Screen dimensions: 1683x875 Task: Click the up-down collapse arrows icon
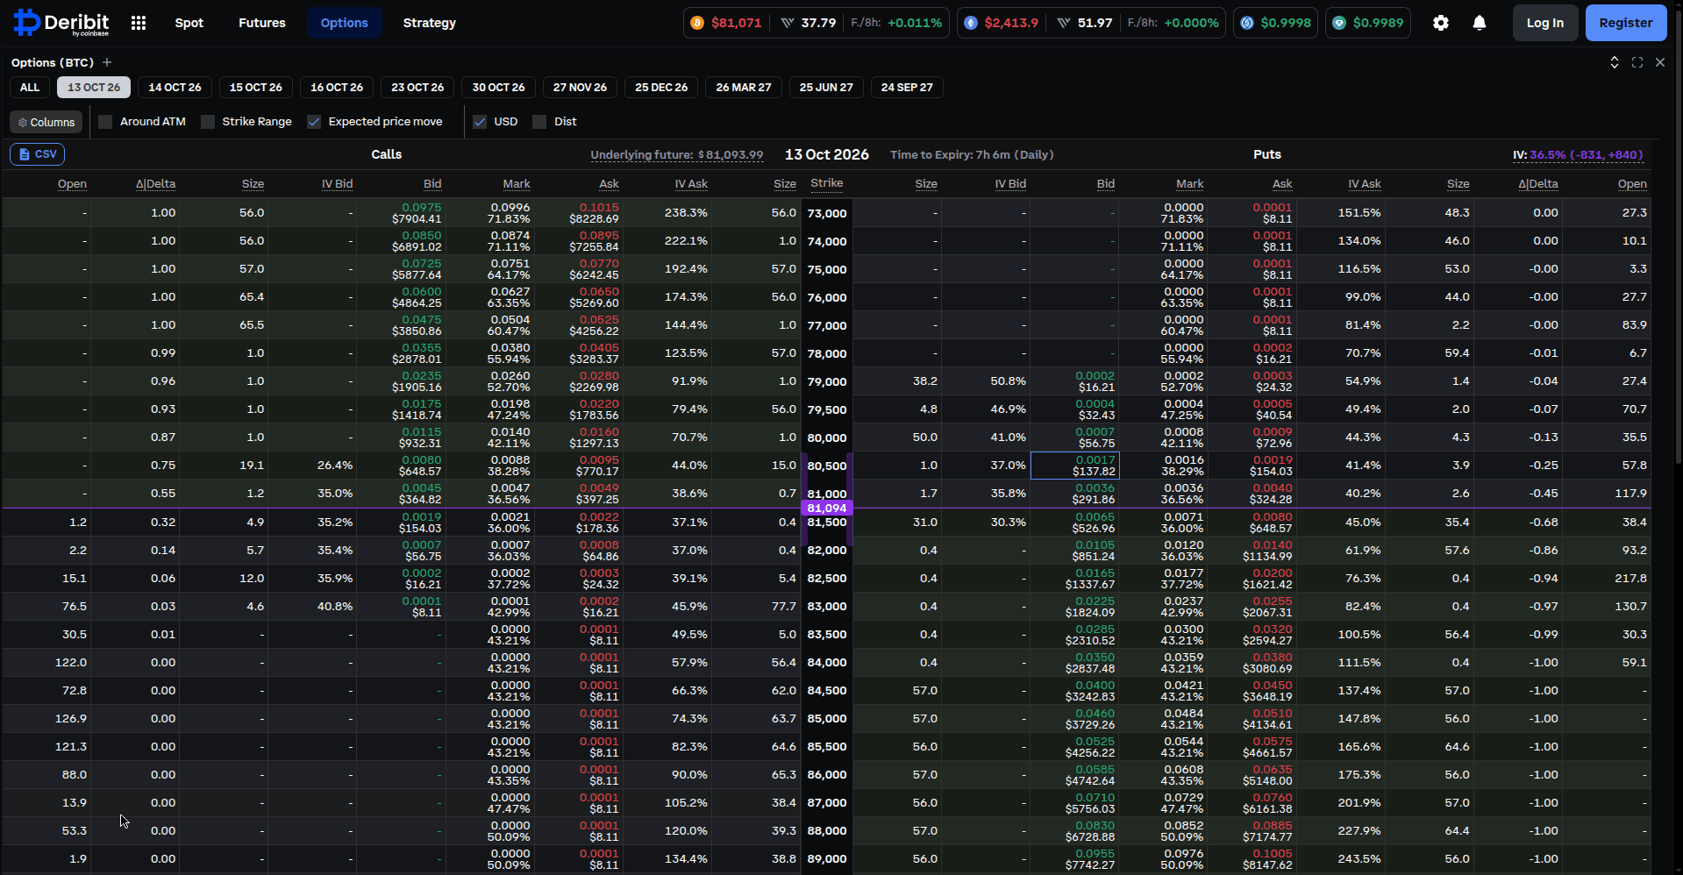[1615, 62]
